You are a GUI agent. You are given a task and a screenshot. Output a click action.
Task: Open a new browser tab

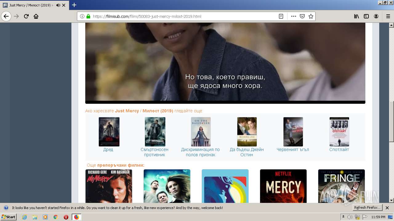74,5
